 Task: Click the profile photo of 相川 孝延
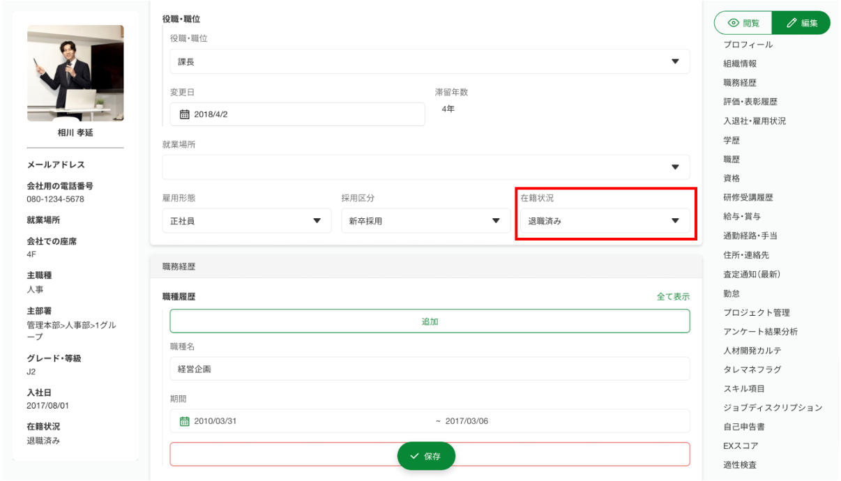point(75,73)
